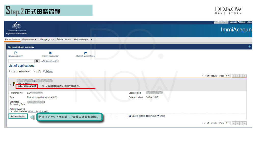The width and height of the screenshot is (261, 144).
Task: Click the New application link
Action: [16, 56]
